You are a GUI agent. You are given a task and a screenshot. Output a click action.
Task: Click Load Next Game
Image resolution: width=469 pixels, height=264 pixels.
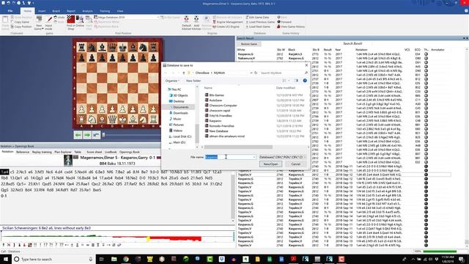click(258, 26)
